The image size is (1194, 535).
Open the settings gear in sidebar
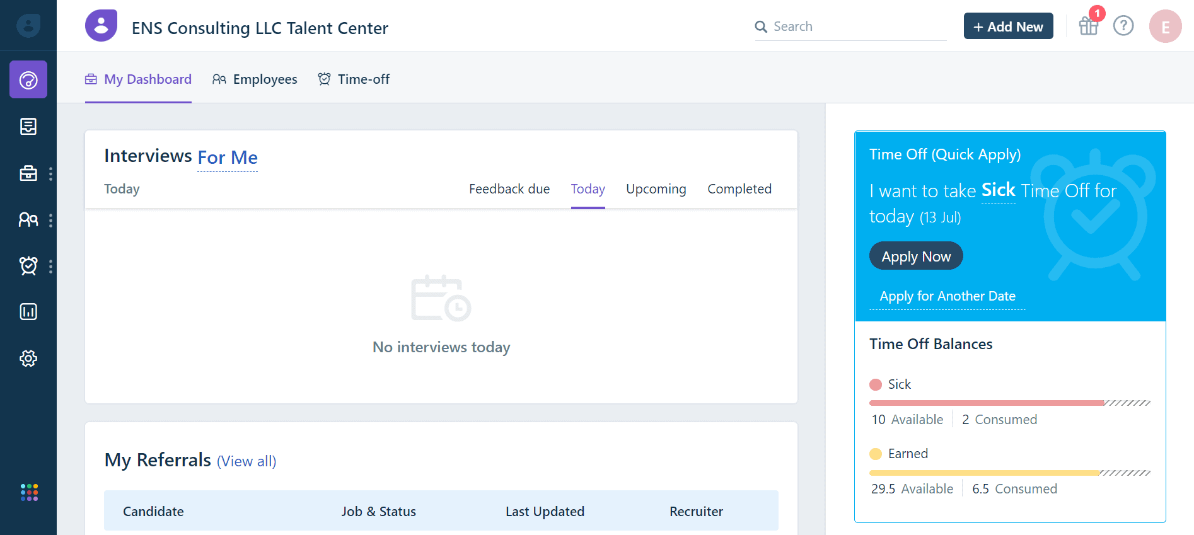(28, 359)
